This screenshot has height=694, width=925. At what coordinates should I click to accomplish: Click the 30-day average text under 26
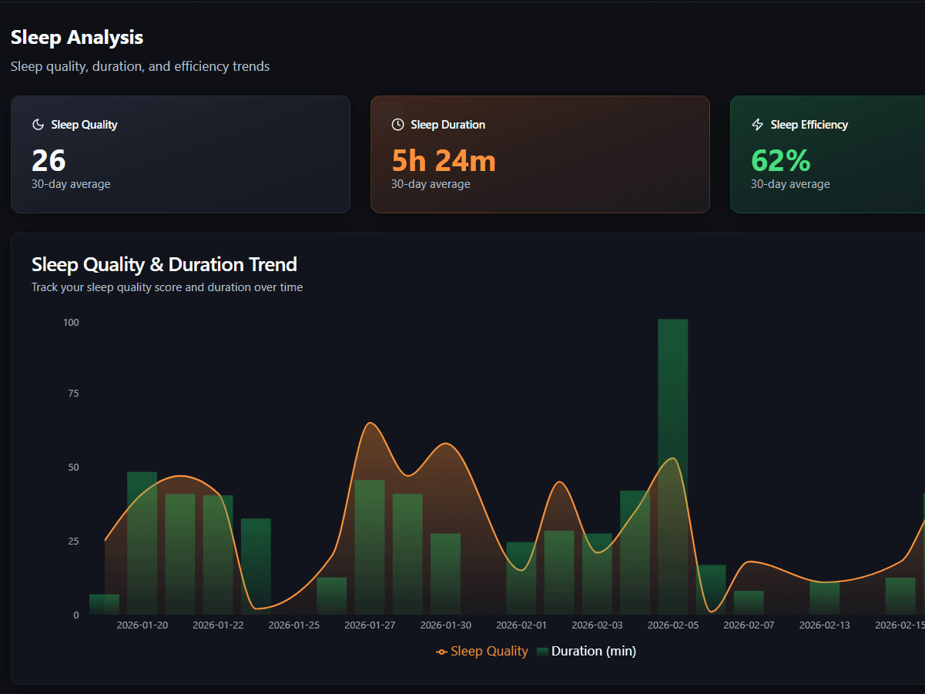(71, 184)
